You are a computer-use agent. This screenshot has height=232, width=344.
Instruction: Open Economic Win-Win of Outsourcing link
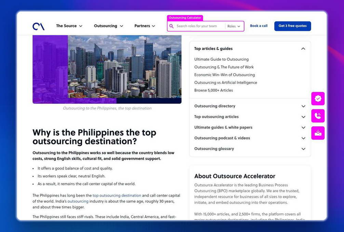(x=224, y=75)
